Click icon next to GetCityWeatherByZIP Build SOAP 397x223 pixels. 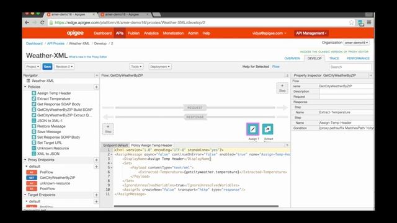click(34, 110)
